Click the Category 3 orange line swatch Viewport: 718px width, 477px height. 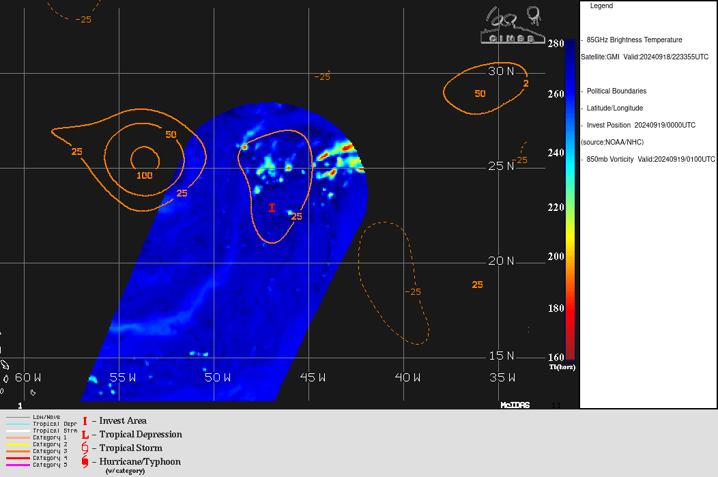[x=18, y=451]
